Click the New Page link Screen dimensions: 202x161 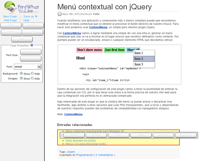click(10, 17)
